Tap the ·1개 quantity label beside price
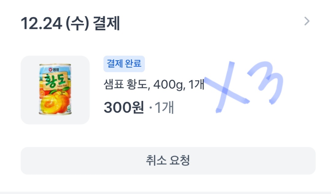 [161, 108]
